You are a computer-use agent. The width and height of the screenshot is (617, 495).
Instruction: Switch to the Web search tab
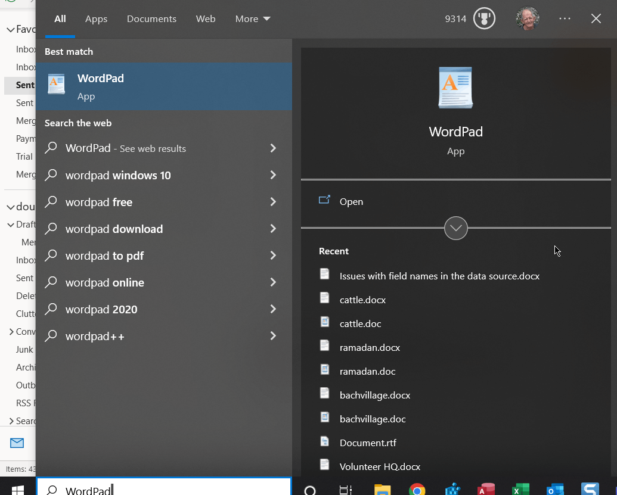[206, 19]
